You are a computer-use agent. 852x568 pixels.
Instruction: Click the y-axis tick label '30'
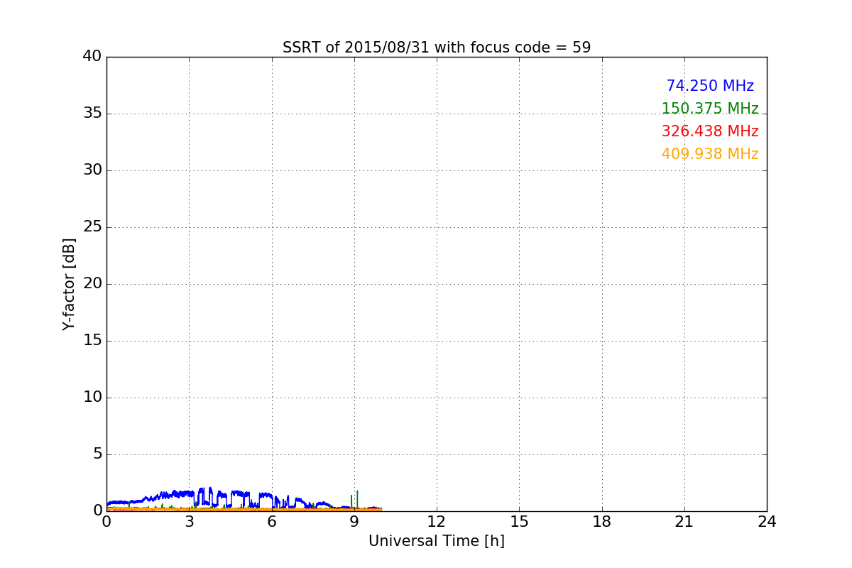pyautogui.click(x=92, y=170)
